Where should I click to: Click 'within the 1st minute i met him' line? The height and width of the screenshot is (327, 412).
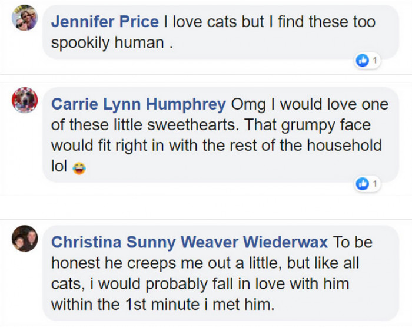163,305
